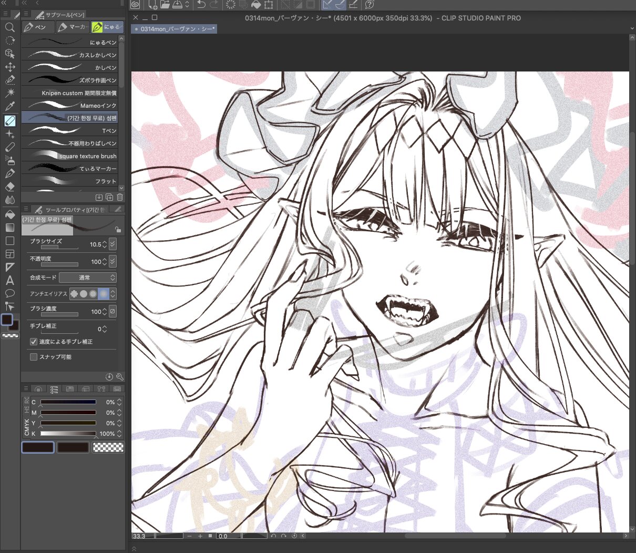
Task: Enable the スナップ可能 checkbox
Action: (x=34, y=357)
